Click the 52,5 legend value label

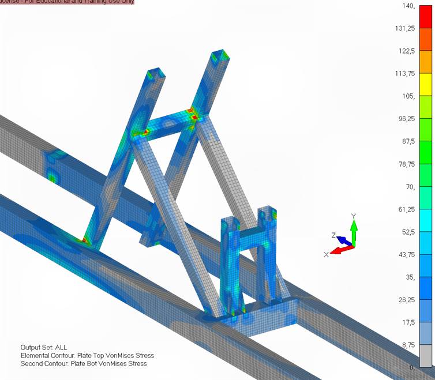[409, 232]
